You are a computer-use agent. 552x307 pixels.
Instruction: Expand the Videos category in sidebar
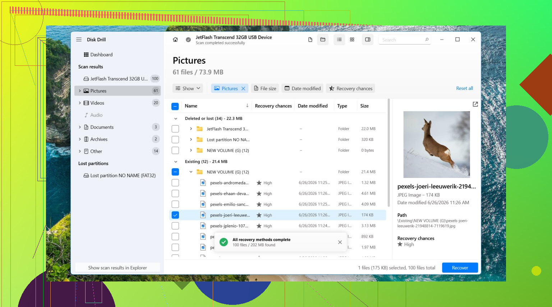click(x=79, y=103)
